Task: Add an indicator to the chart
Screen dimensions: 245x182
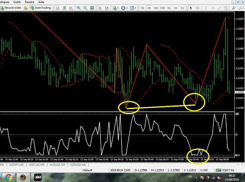Action: 115,8
